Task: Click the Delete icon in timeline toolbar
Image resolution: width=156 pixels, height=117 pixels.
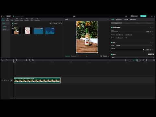Action: tap(17, 60)
